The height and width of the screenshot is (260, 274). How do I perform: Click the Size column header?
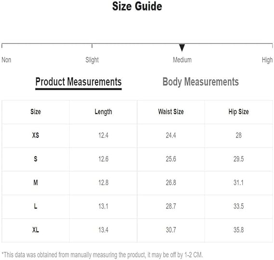(36, 112)
